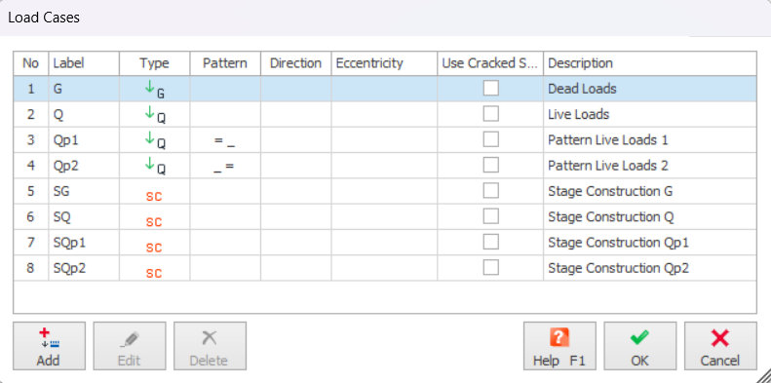Click the Use Cracked S... column header
771x383 pixels.
[x=490, y=63]
